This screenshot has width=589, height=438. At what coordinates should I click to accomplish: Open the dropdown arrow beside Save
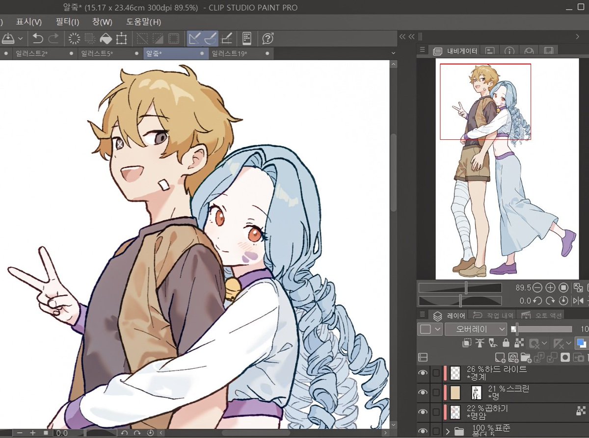20,38
